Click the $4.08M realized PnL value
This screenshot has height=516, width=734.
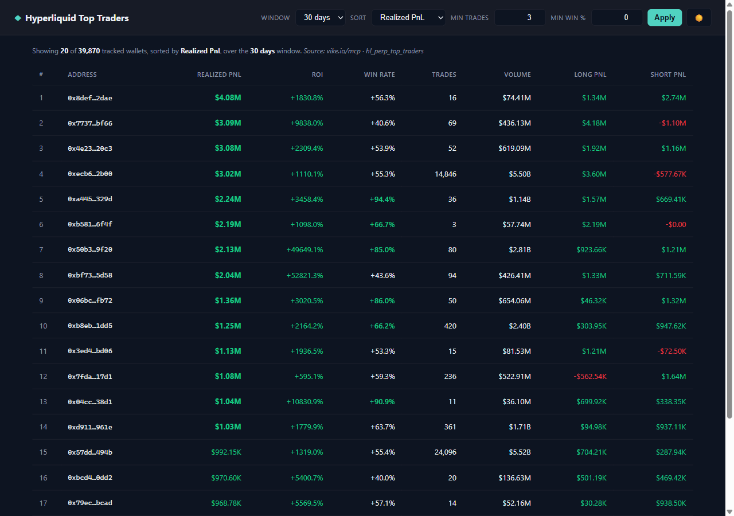228,98
